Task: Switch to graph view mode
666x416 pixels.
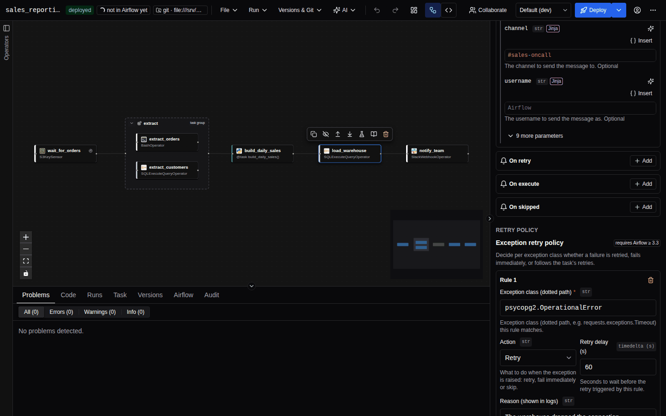Action: tap(433, 10)
